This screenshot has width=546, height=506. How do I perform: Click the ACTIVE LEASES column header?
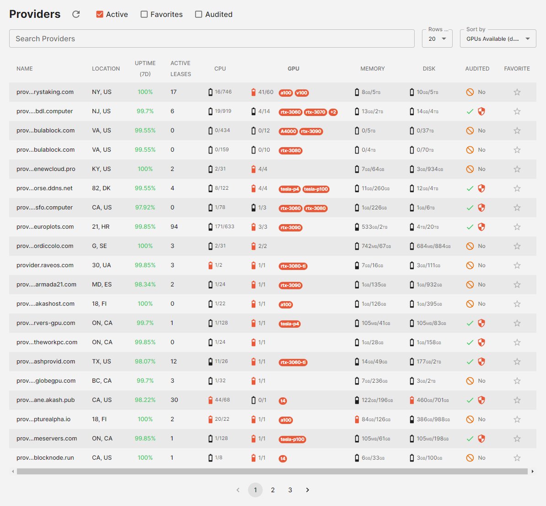click(x=181, y=69)
